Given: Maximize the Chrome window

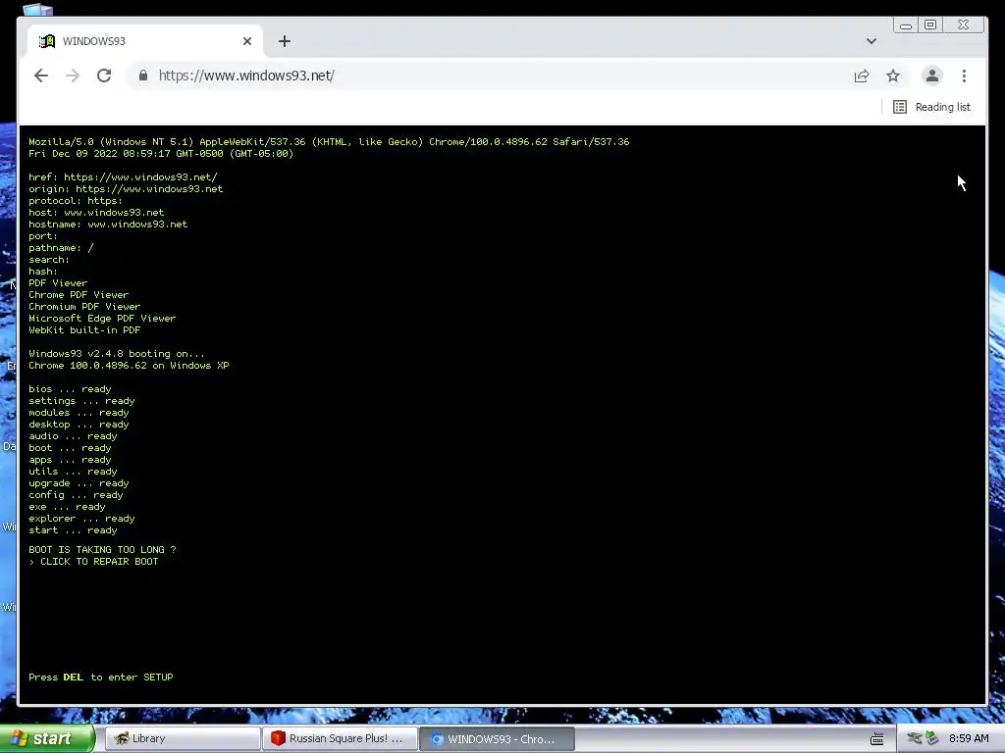Looking at the screenshot, I should [930, 25].
